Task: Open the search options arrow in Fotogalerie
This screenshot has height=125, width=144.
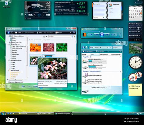Action: (74, 36)
